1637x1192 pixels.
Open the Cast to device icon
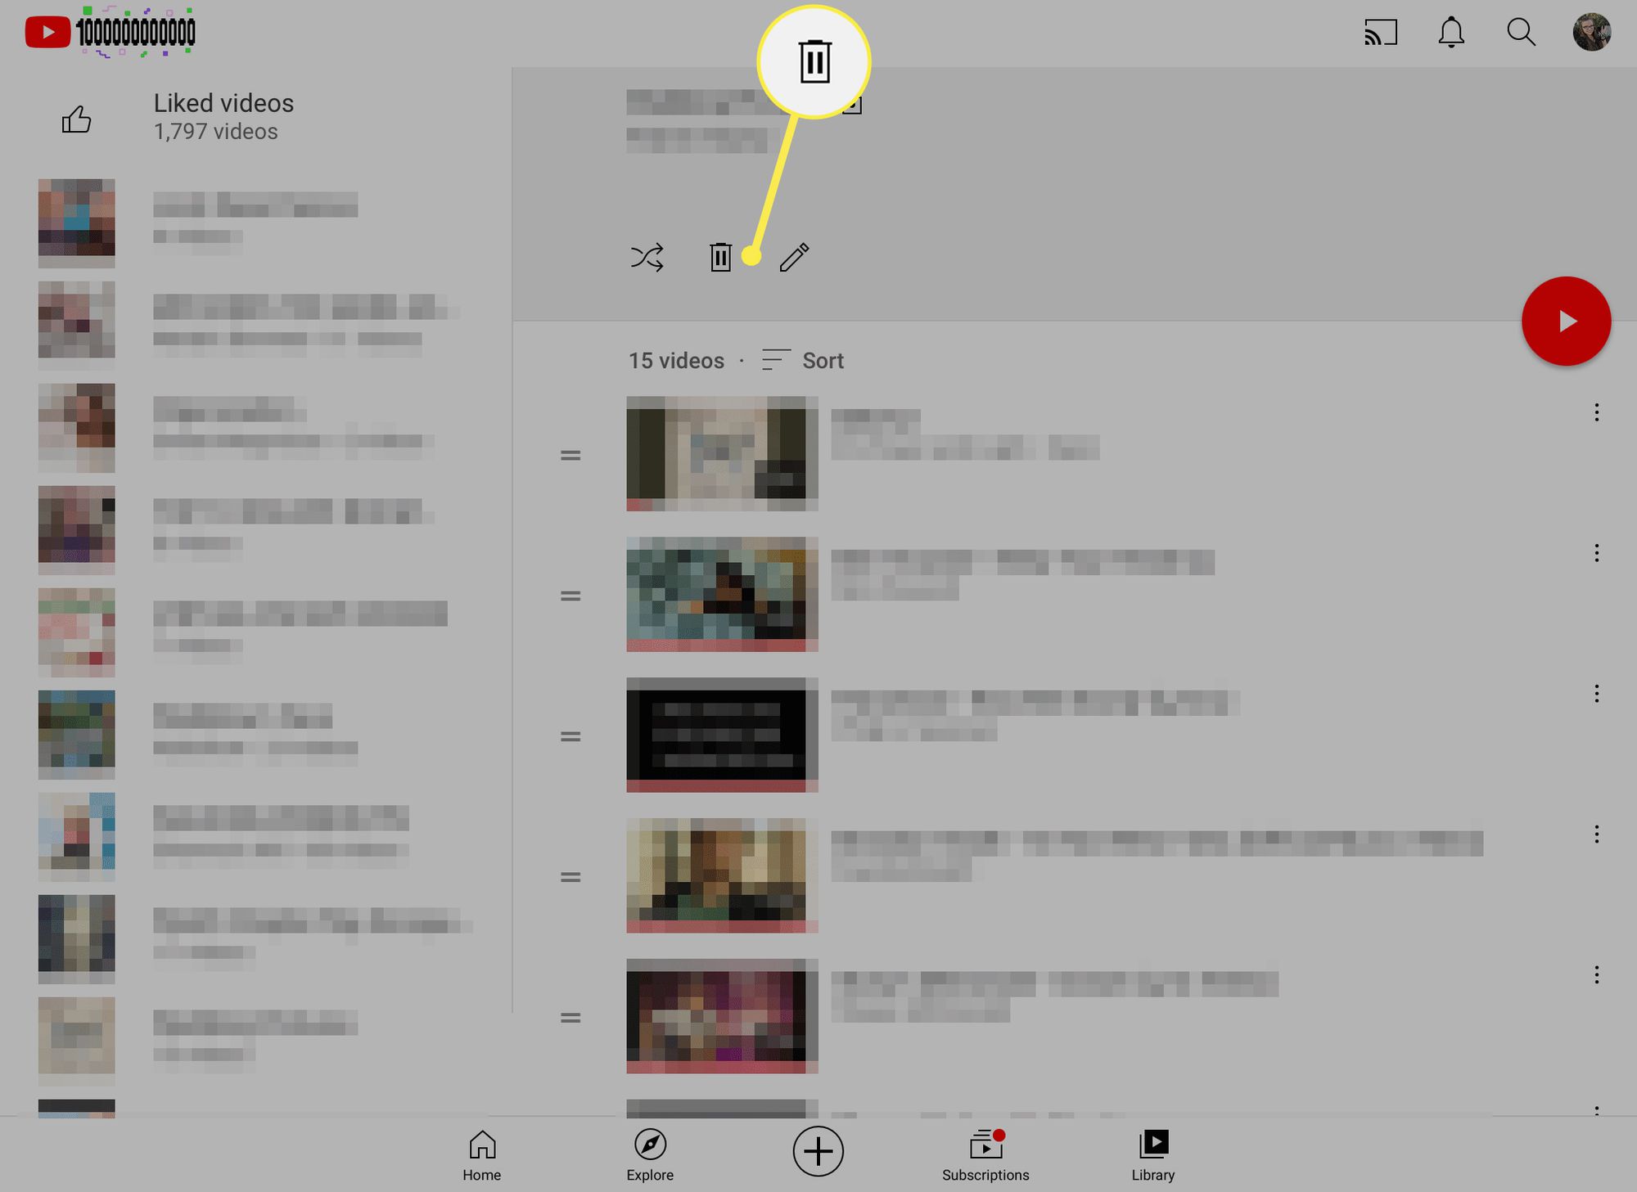coord(1380,33)
